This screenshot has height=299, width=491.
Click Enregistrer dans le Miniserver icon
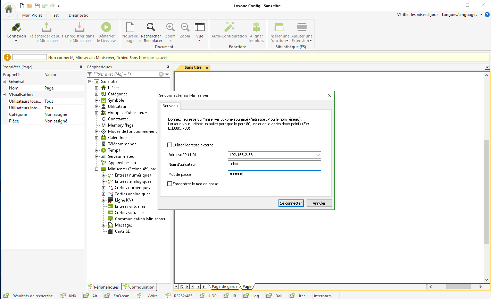[x=80, y=28]
